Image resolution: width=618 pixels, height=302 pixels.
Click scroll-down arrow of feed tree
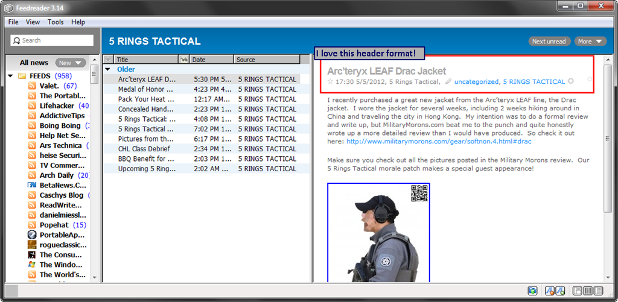point(94,278)
